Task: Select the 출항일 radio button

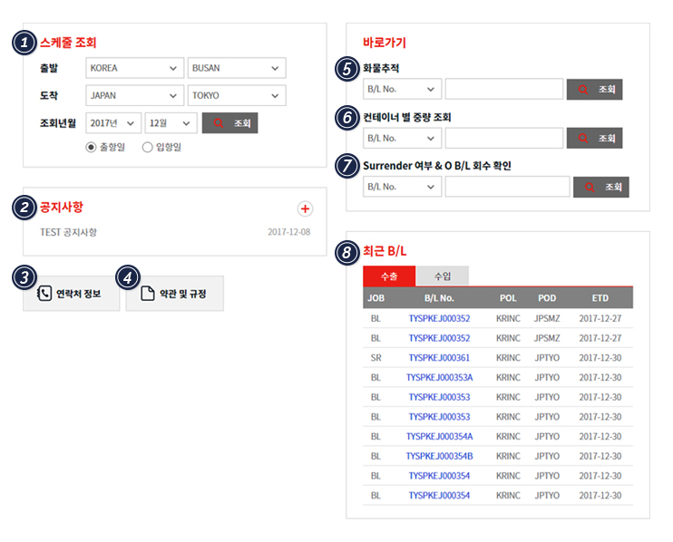Action: [92, 147]
